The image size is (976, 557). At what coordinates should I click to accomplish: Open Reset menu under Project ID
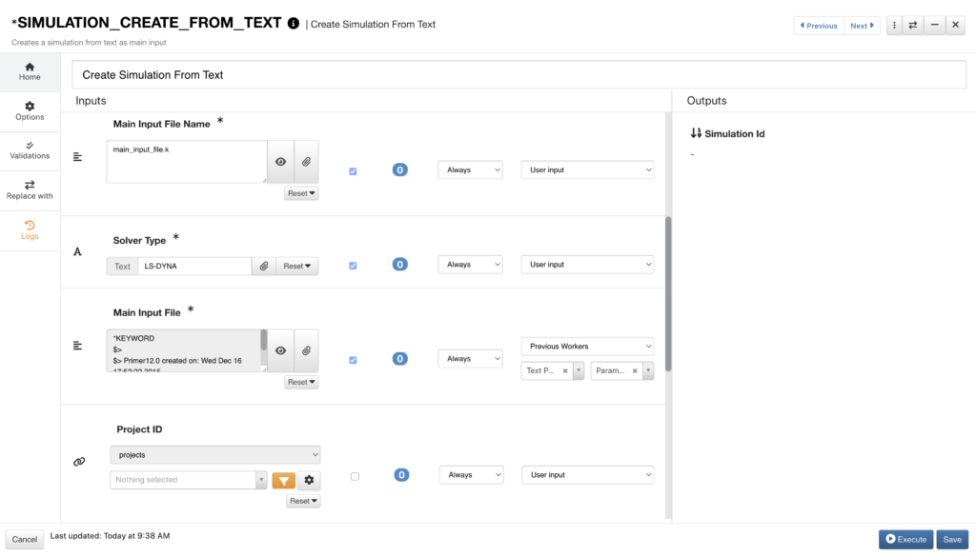tap(303, 501)
